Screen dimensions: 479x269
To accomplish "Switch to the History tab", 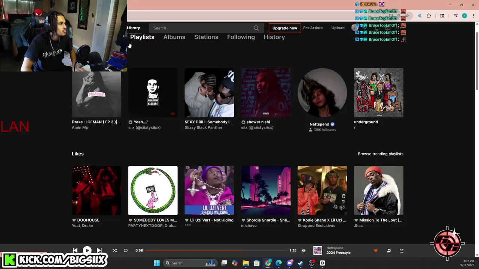I will click(x=274, y=37).
